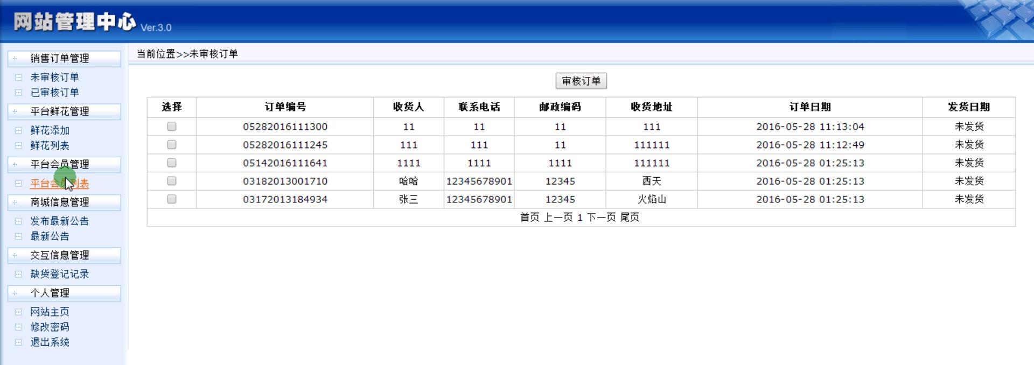This screenshot has width=1034, height=365.
Task: Click recipient name 张三
Action: point(408,199)
